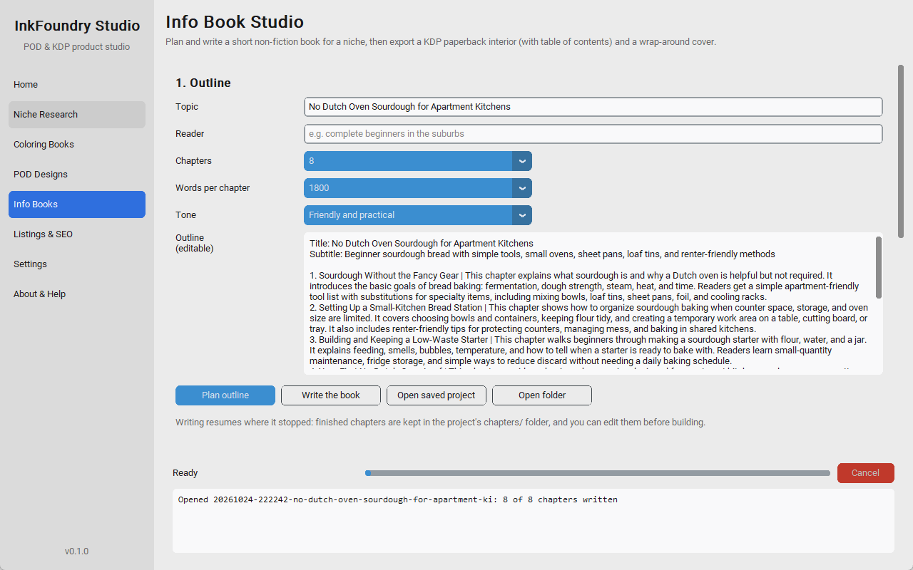The width and height of the screenshot is (913, 570).
Task: Click the outline Subtitle line
Action: click(542, 254)
